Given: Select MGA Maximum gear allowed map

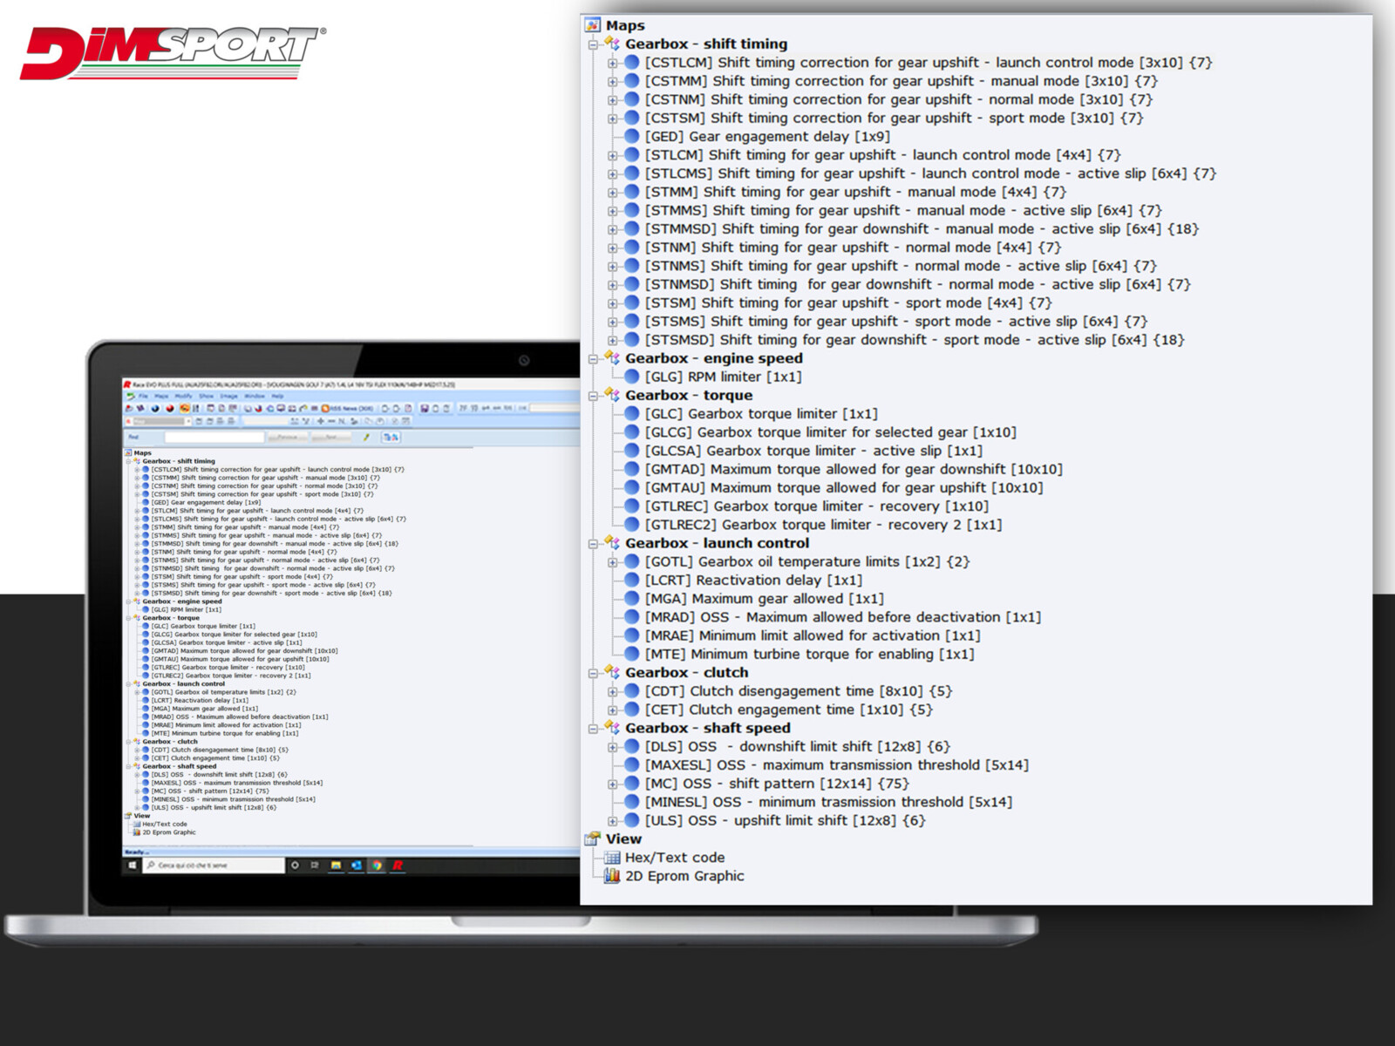Looking at the screenshot, I should point(764,599).
